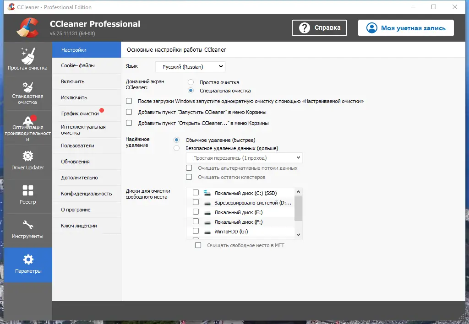Open the Cookie-файлы section

(87, 65)
